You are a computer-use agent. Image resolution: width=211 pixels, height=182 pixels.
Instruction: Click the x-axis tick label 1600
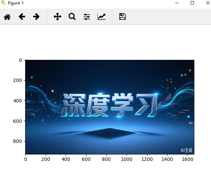click(x=188, y=159)
